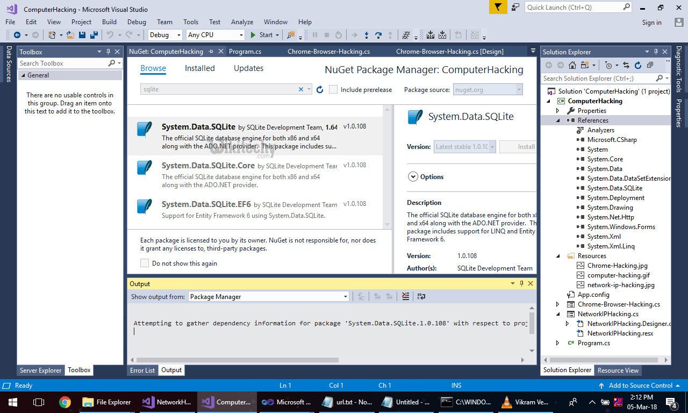The height and width of the screenshot is (413, 688).
Task: Switch to the Resource View tab
Action: coord(618,370)
